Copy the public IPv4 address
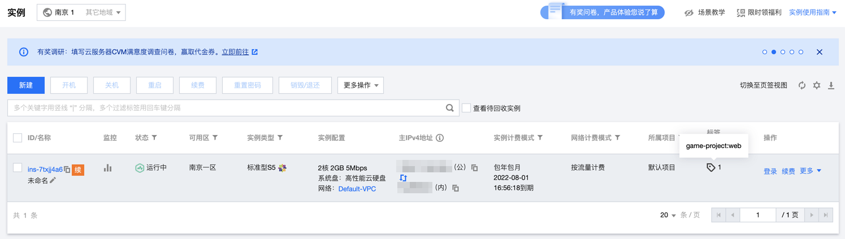 click(x=474, y=168)
